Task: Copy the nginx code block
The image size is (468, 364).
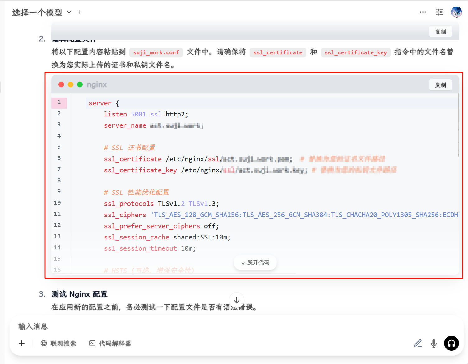Action: (x=440, y=85)
